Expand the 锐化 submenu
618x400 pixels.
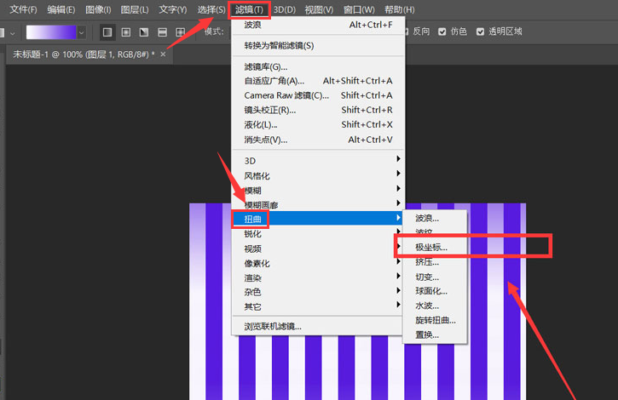(x=318, y=234)
